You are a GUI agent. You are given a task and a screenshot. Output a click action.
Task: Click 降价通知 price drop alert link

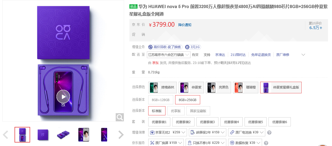coord(185,25)
